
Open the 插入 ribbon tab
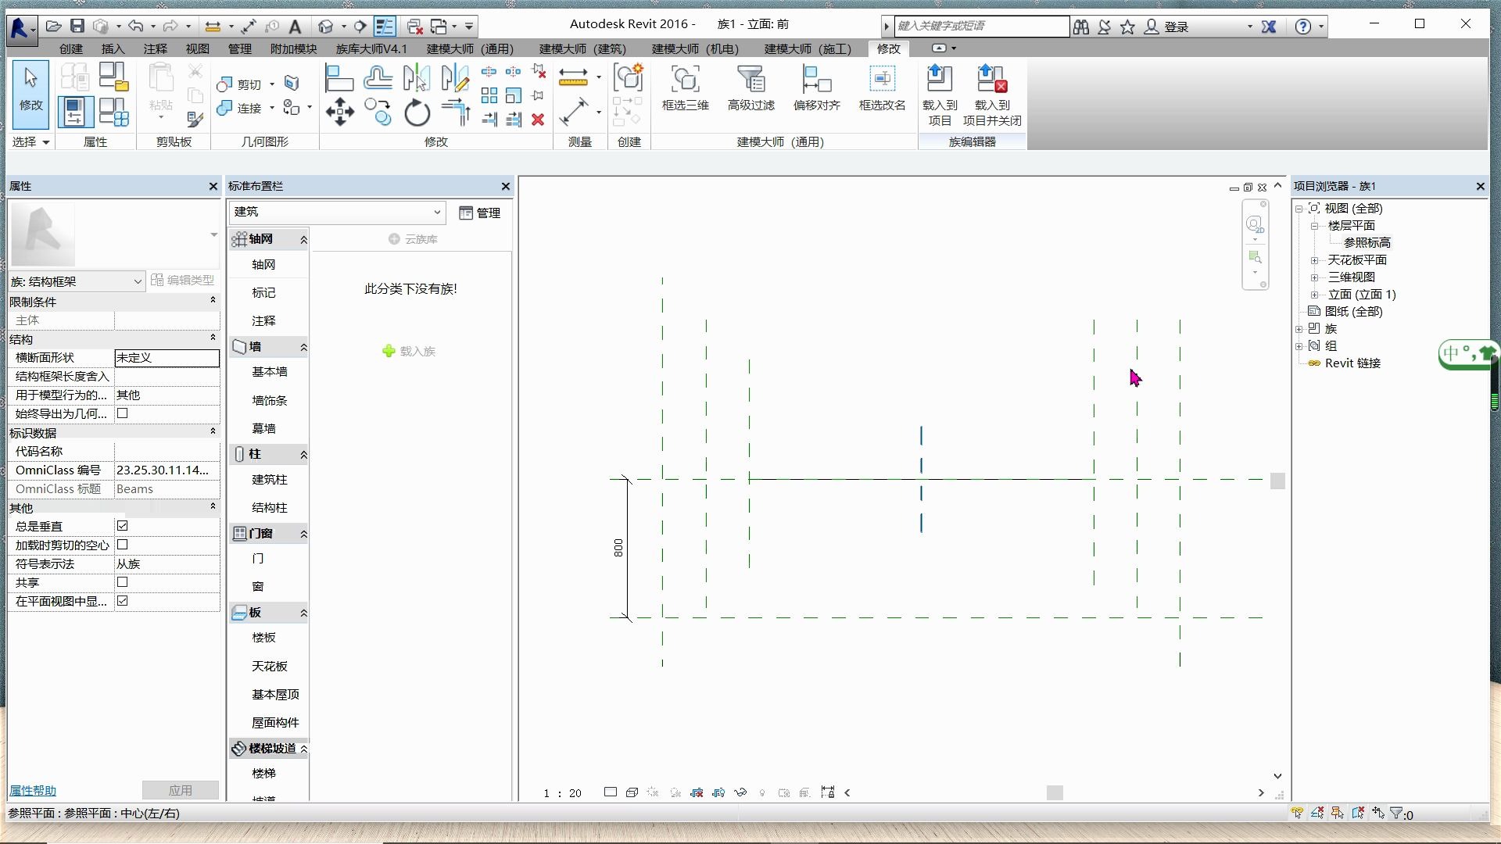pyautogui.click(x=113, y=48)
